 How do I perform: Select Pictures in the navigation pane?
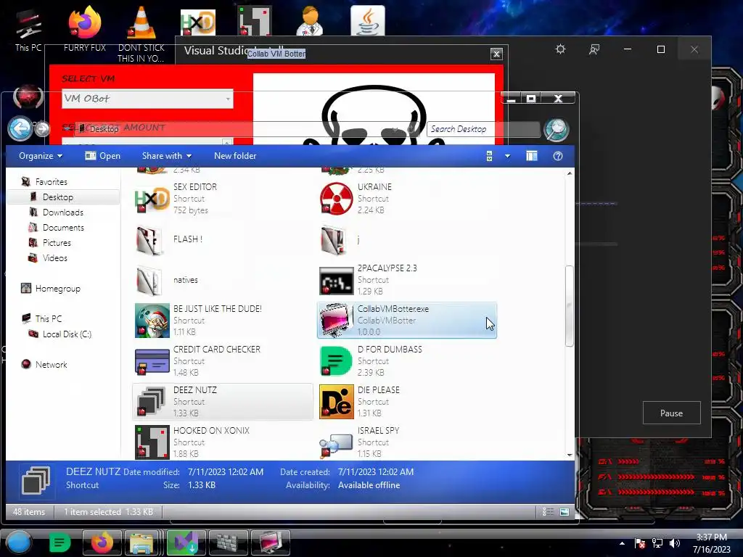point(57,242)
